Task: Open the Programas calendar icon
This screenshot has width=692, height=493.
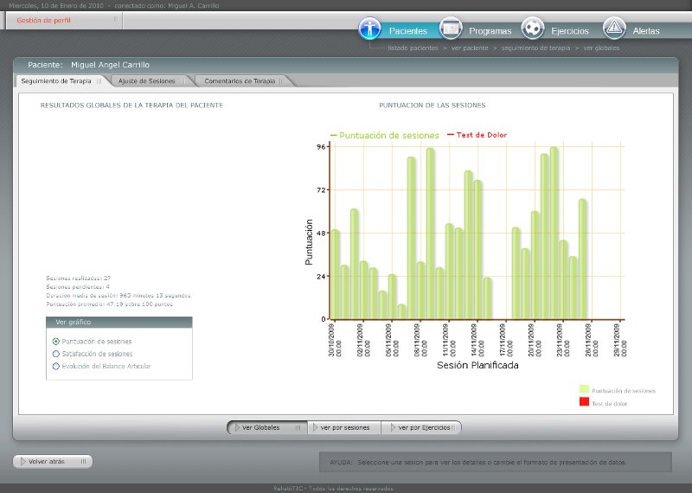Action: [451, 29]
